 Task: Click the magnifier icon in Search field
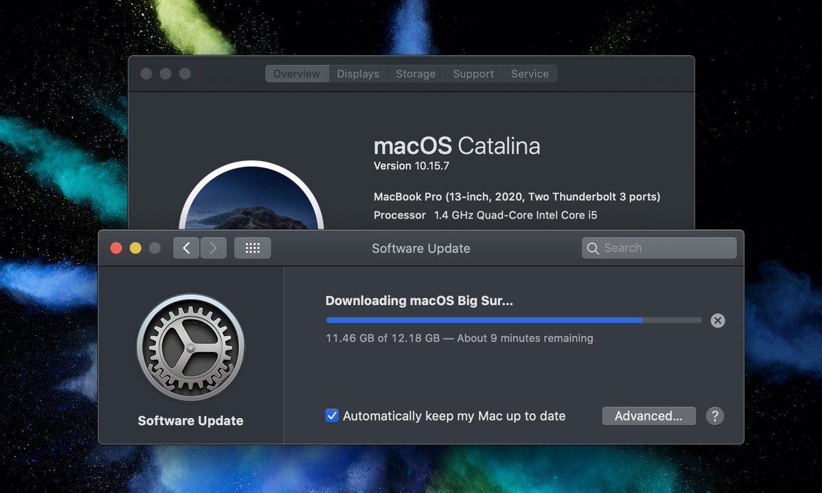593,248
